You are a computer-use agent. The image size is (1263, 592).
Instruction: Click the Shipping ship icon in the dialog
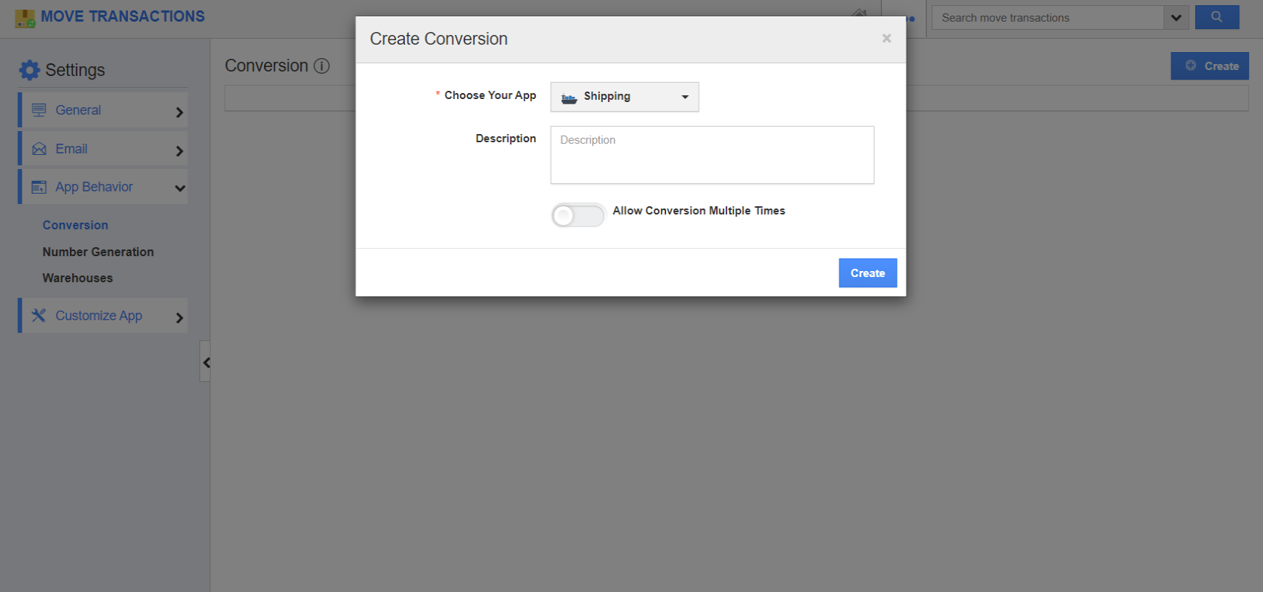[568, 97]
